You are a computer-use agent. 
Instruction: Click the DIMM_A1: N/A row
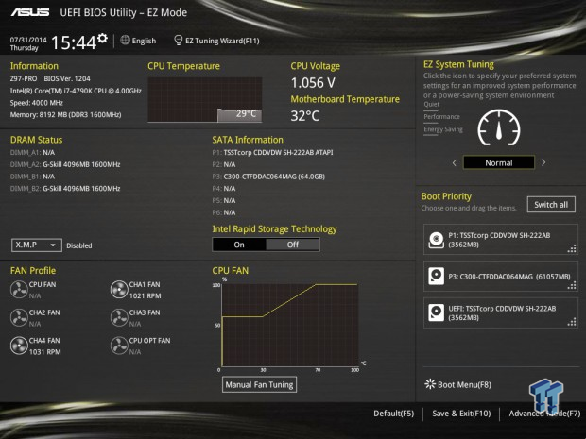click(32, 152)
